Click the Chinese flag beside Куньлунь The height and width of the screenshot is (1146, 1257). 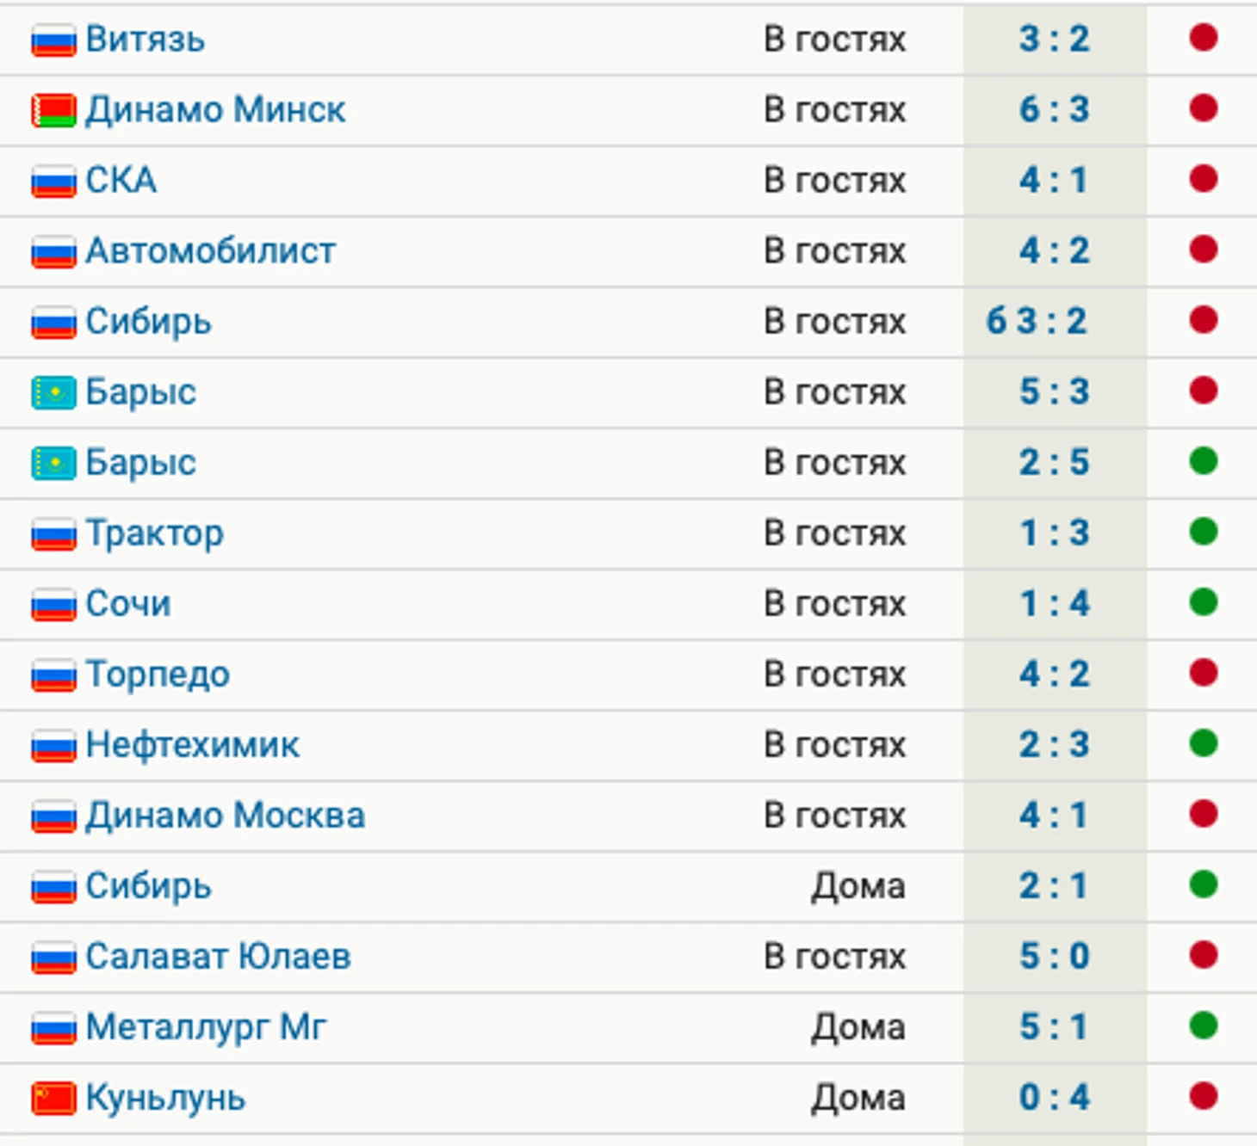coord(53,1099)
